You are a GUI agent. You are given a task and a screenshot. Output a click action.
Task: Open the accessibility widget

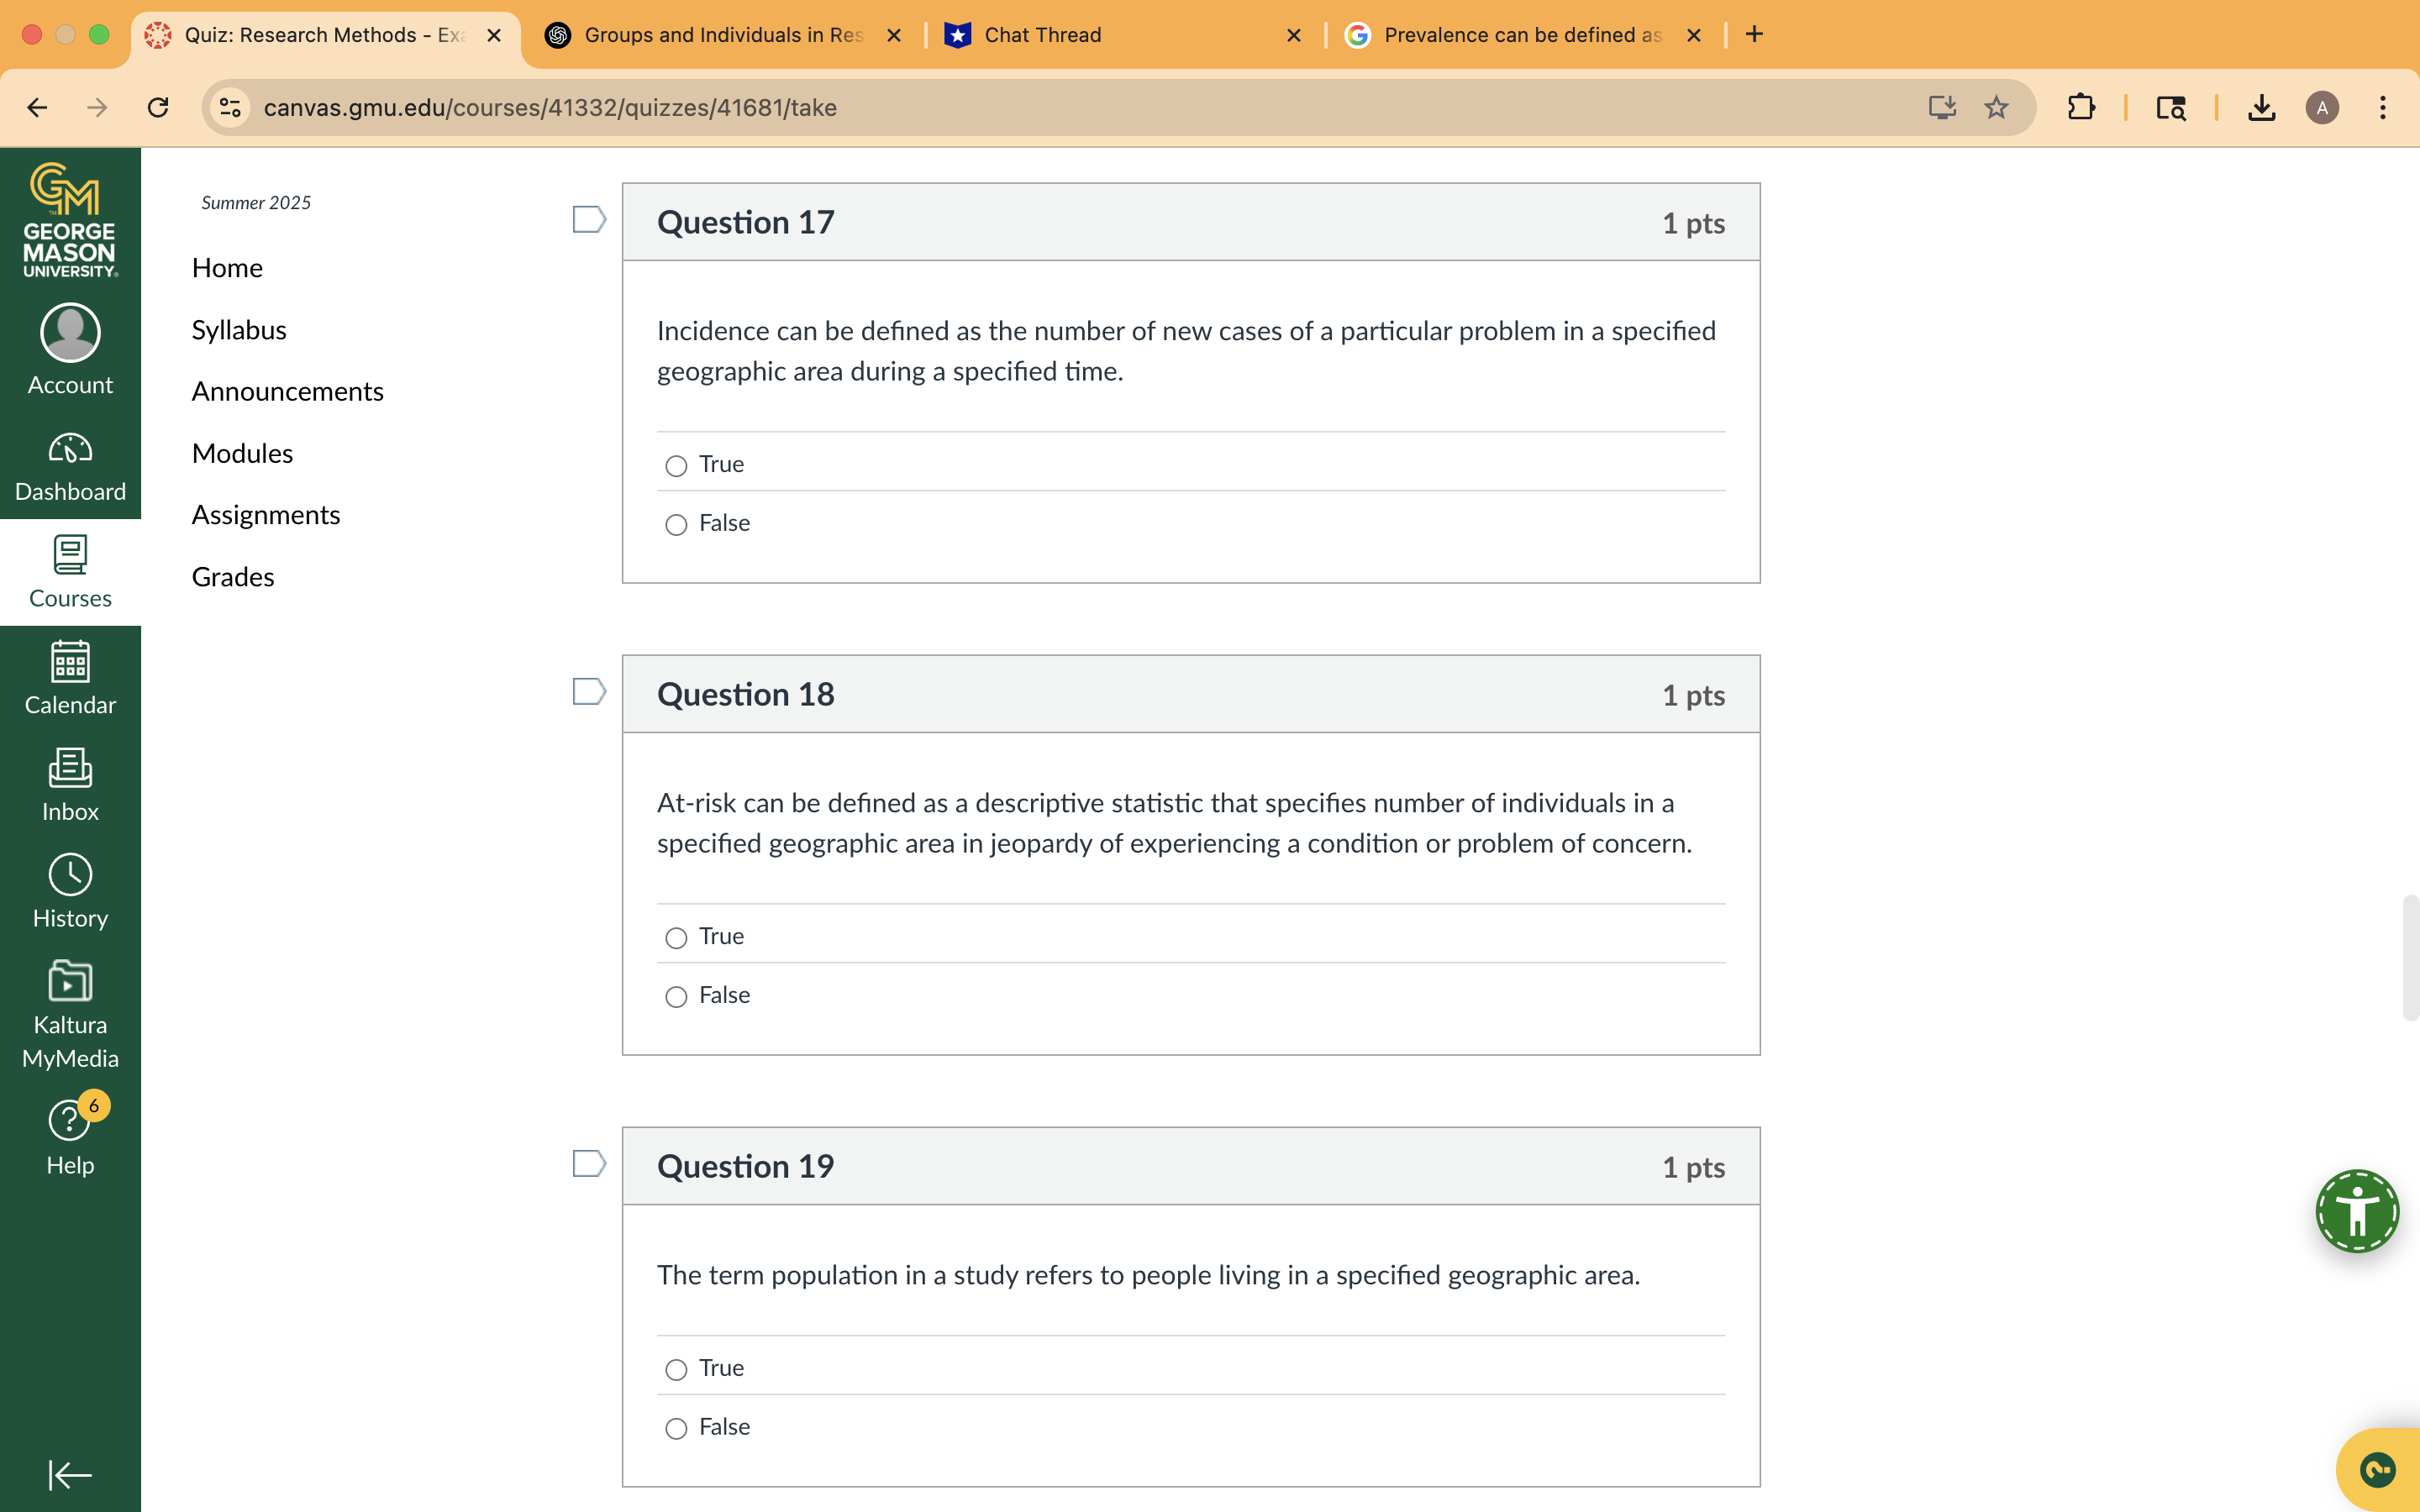[2357, 1211]
